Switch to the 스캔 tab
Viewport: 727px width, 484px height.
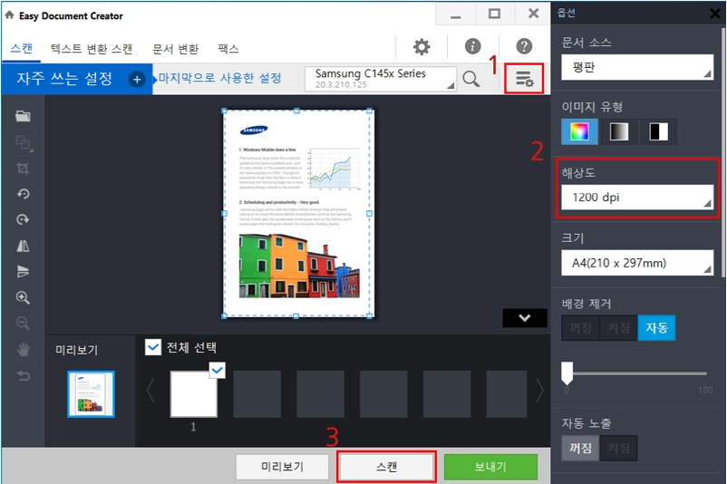click(22, 48)
